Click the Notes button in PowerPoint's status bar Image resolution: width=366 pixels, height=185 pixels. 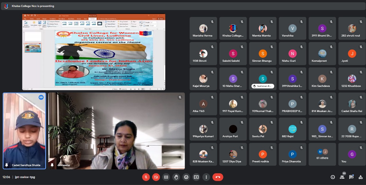[115, 89]
